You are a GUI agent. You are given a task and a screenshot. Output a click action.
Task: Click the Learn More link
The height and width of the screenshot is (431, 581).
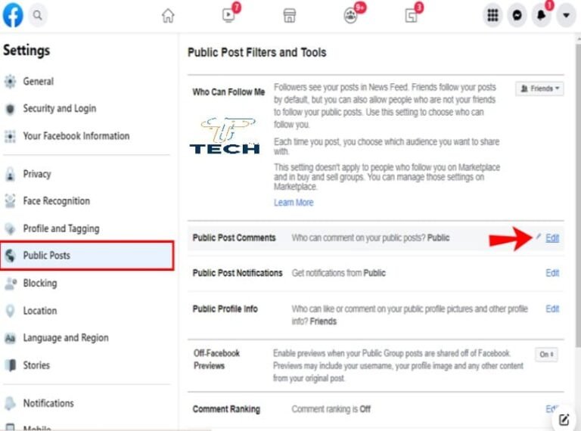(294, 203)
